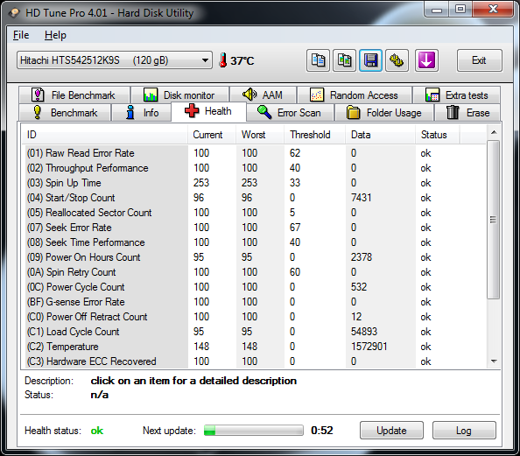Viewport: 520px width, 456px height.
Task: Click the Random Access tab icon
Action: (317, 95)
